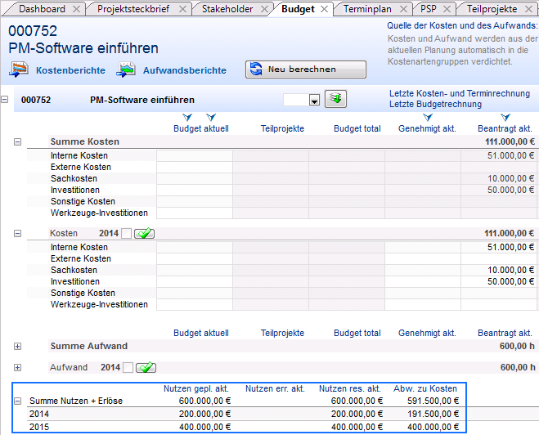
Task: Click the Nutzen gepl. akt. column header
Action: pyautogui.click(x=196, y=388)
